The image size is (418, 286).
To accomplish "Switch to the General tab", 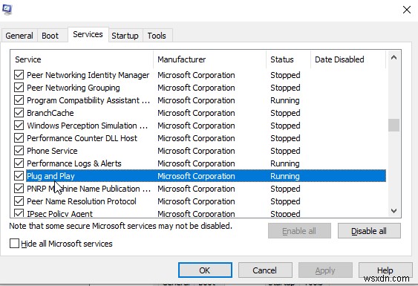I will (19, 36).
